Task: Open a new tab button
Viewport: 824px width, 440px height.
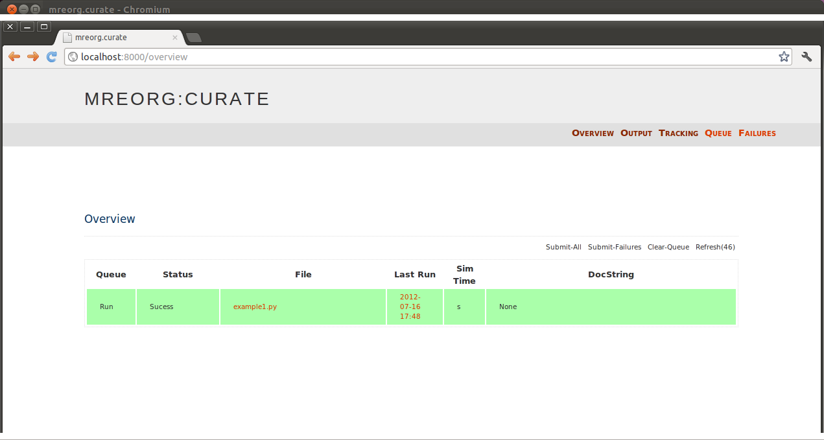Action: 194,38
